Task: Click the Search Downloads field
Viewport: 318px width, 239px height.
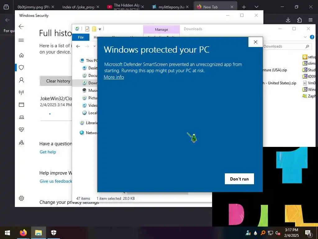Action: tap(287, 46)
